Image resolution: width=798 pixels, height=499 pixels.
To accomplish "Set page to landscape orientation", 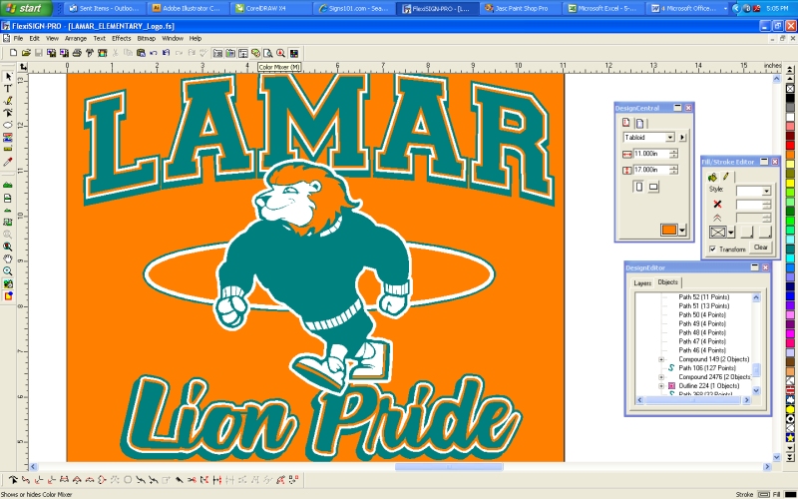I will (653, 187).
